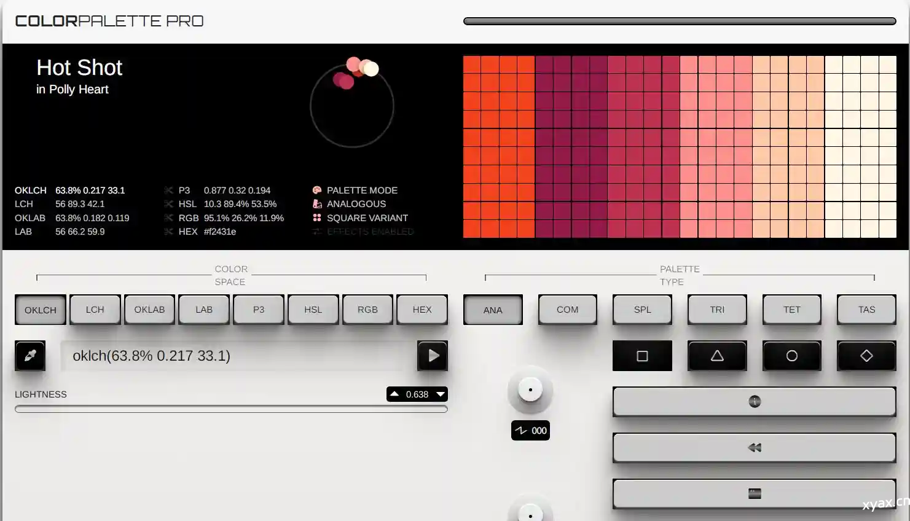Switch color space to HSL

click(x=313, y=310)
